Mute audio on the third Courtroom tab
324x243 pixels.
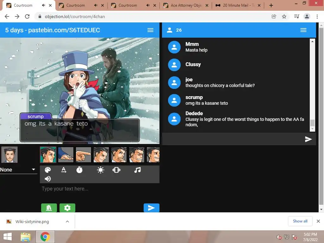point(148,5)
